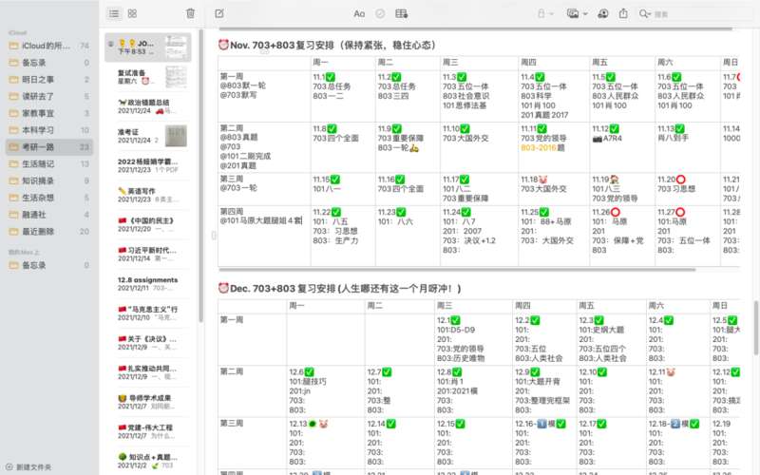This screenshot has width=760, height=475.
Task: Create a new note with compose icon
Action: pos(219,13)
